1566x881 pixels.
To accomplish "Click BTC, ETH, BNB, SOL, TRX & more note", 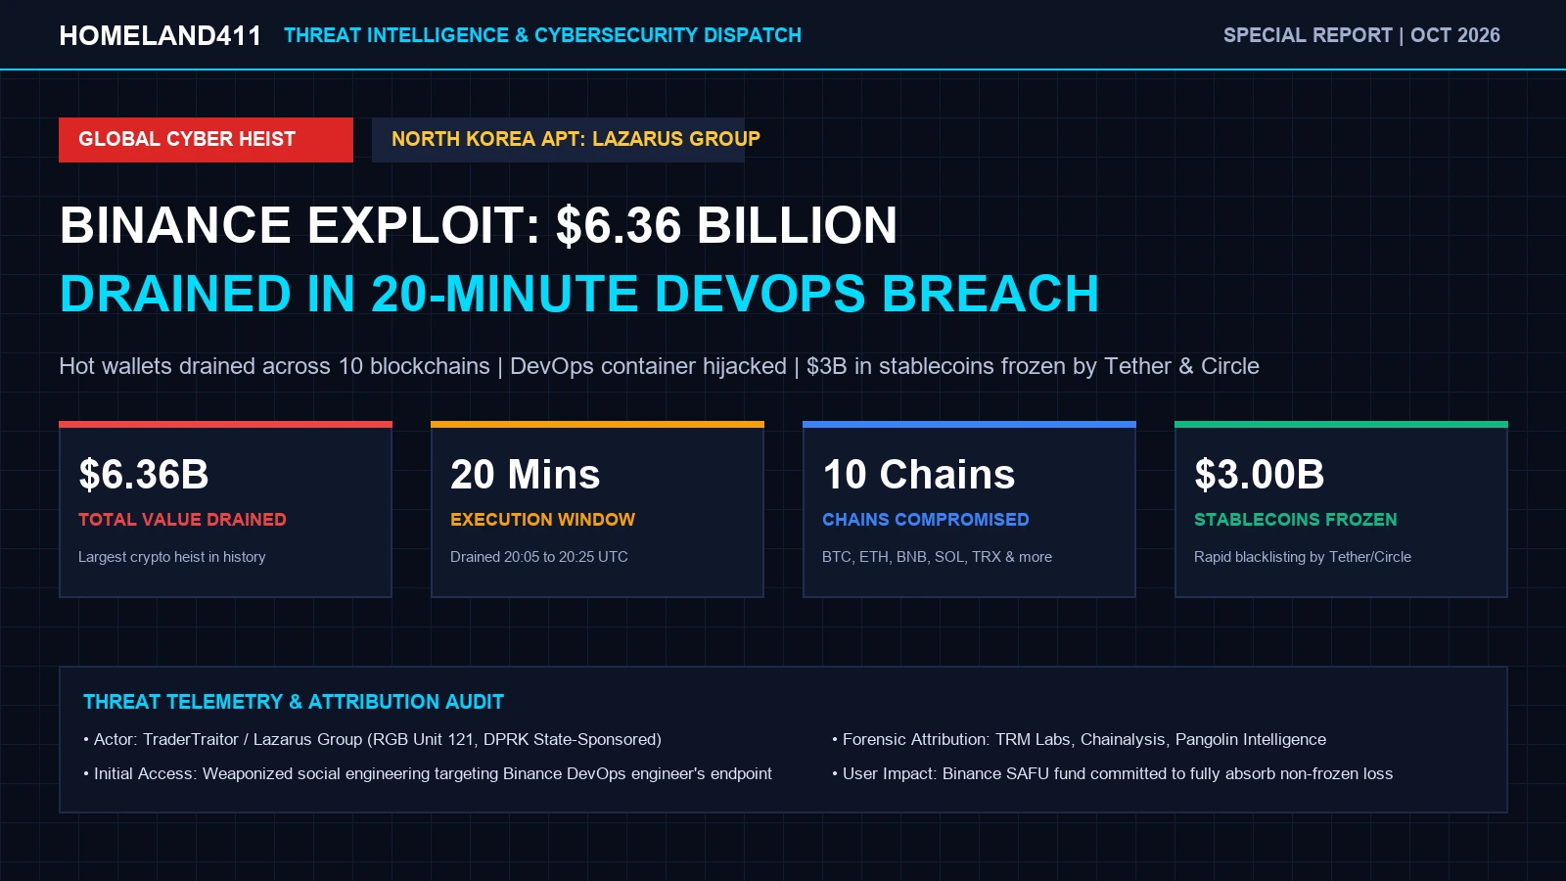I will (x=937, y=557).
